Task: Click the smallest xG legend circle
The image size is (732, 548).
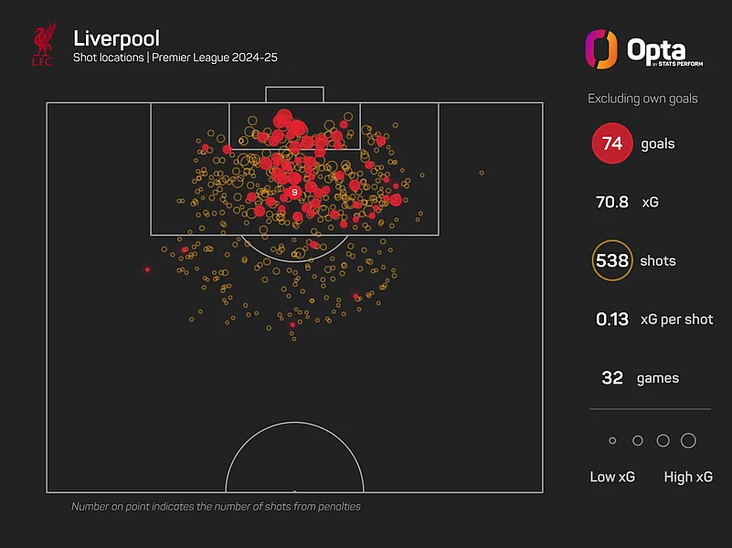Action: [x=612, y=440]
